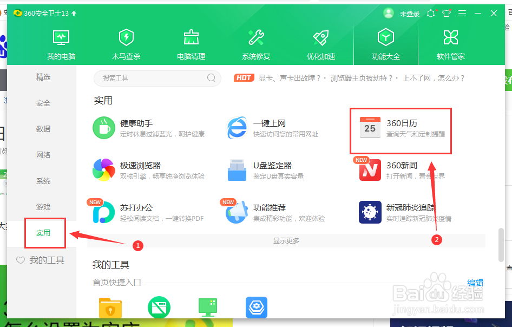This screenshot has height=327, width=512.
Task: Click 未登录 login link
Action: (410, 14)
